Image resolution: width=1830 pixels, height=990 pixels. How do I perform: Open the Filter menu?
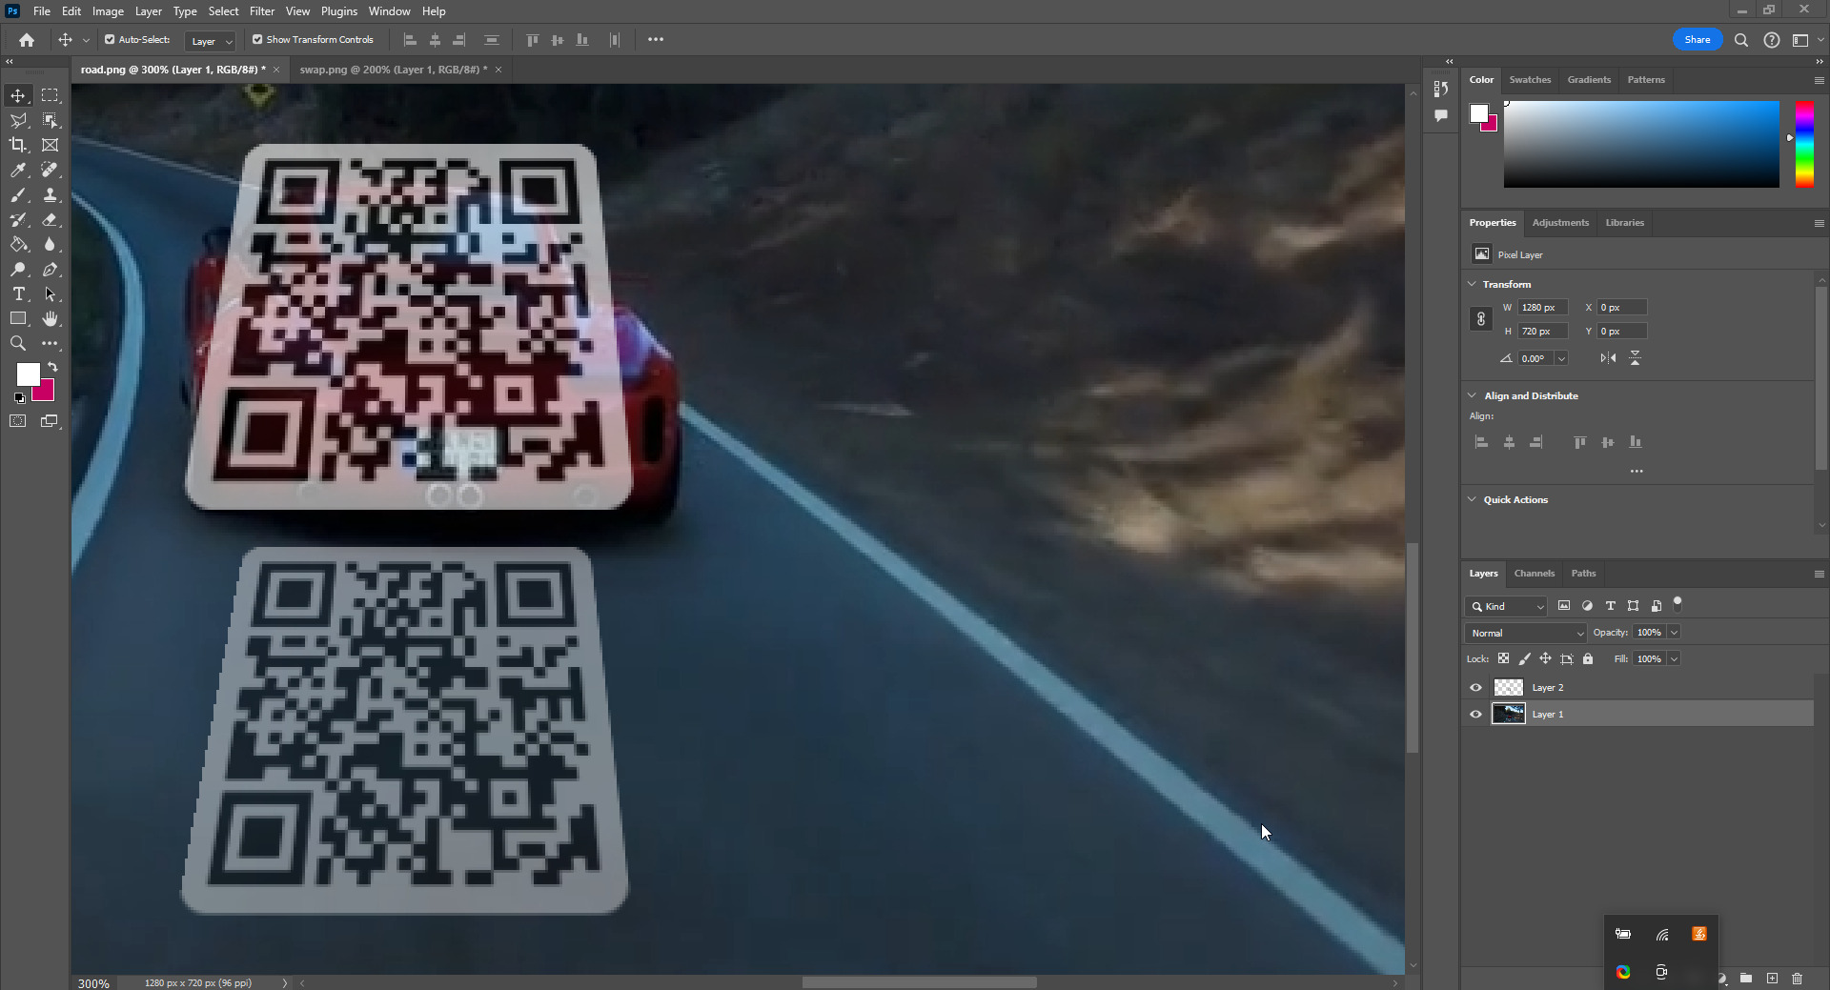tap(261, 11)
